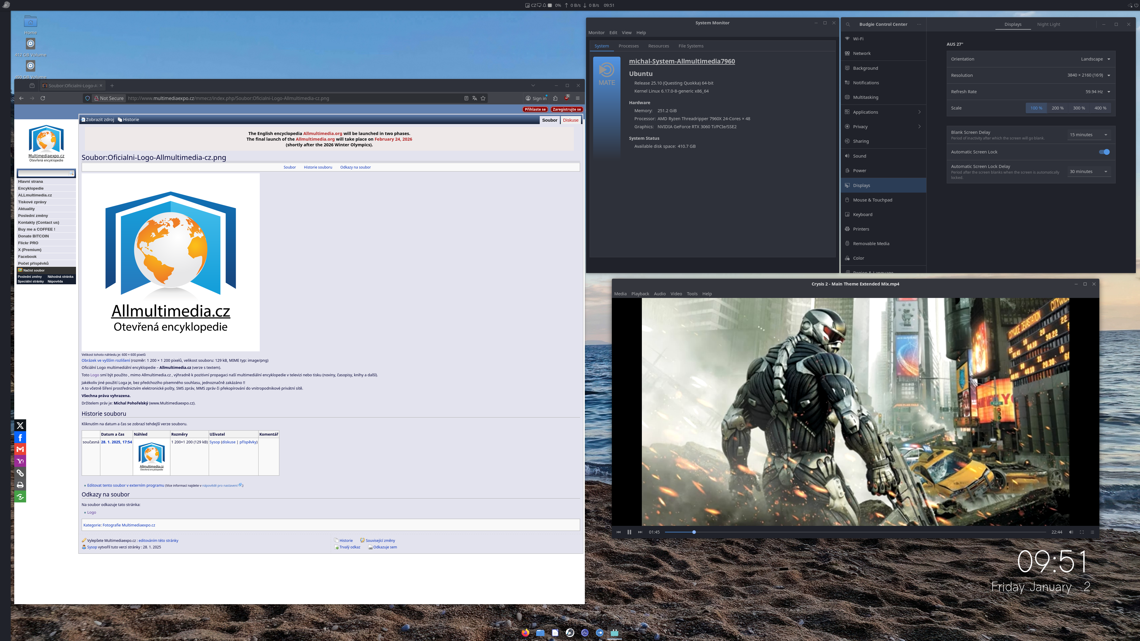Pause the Crysis 2 video playback
The height and width of the screenshot is (641, 1140).
pyautogui.click(x=629, y=532)
